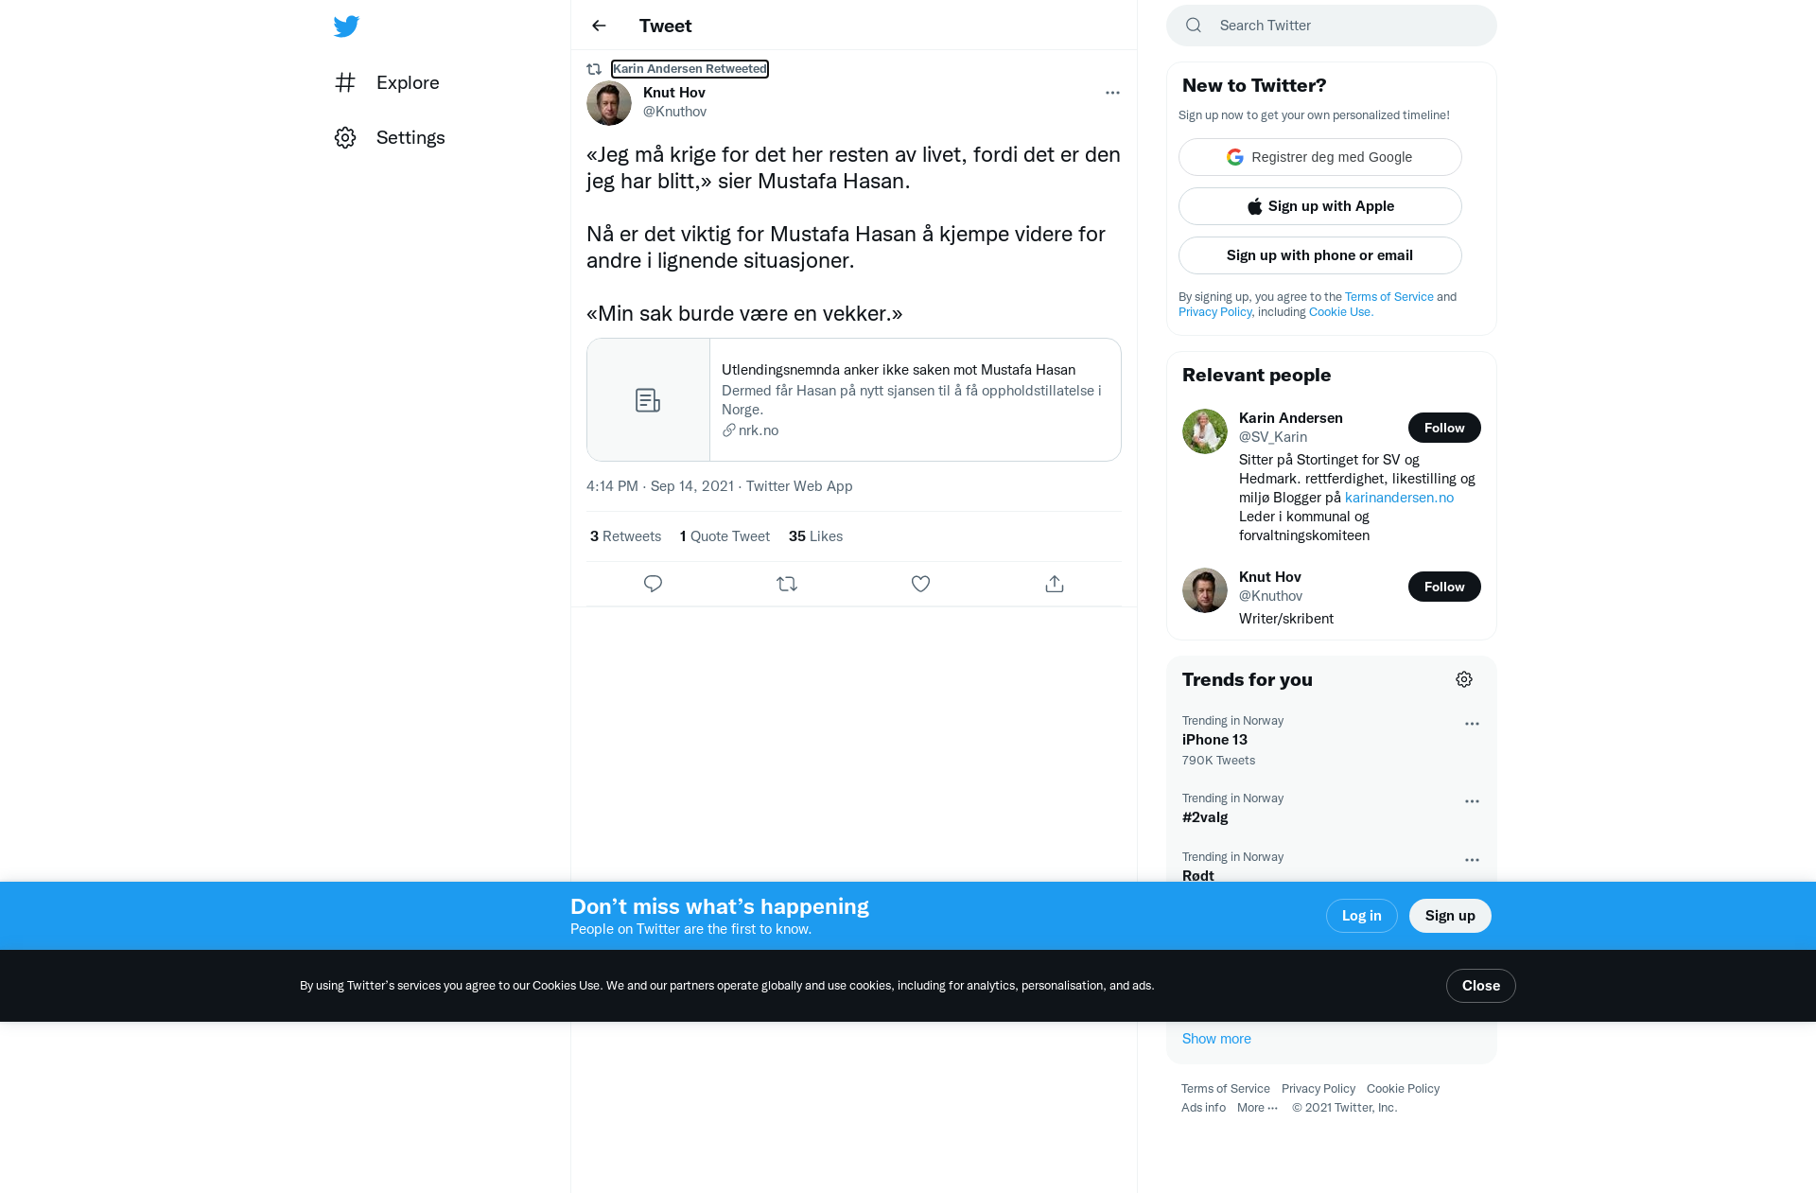
Task: Open the nrk.no article link card
Action: point(853,399)
